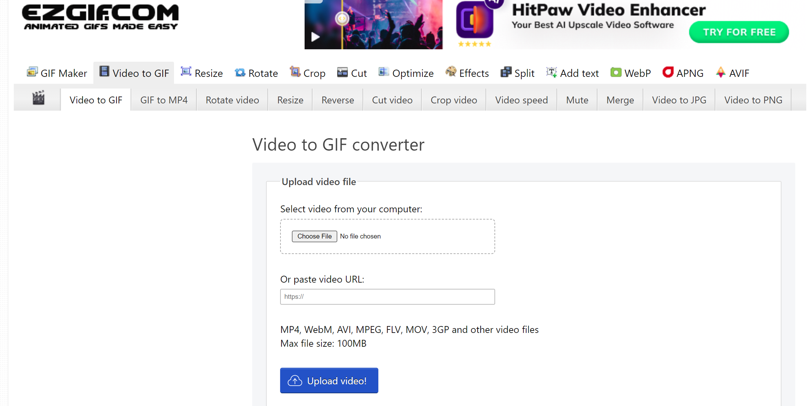Click the Cut tool icon
Screen dimensions: 808x406
click(342, 72)
